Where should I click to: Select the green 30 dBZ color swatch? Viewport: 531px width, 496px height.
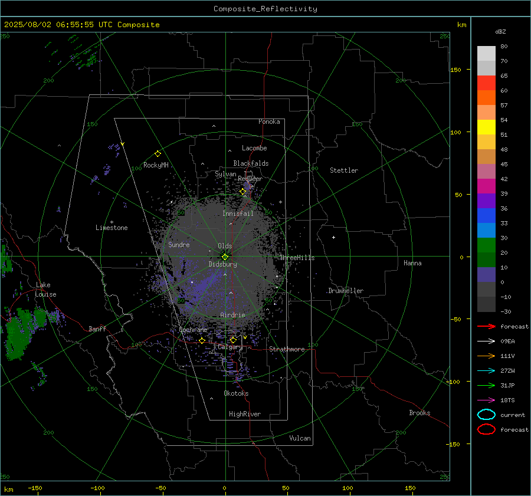[486, 245]
